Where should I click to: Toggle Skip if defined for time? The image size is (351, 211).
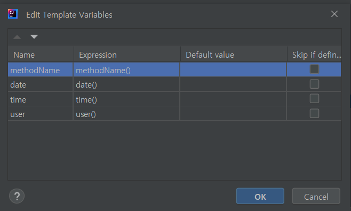[x=314, y=99]
